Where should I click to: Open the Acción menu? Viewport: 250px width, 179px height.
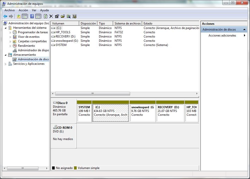pos(23,10)
